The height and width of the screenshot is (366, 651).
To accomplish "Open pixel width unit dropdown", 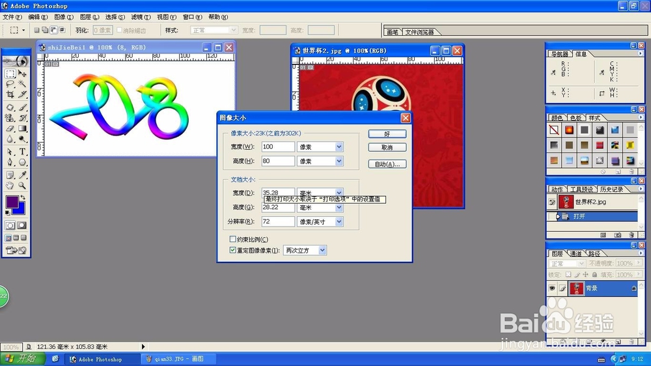I will coord(339,147).
